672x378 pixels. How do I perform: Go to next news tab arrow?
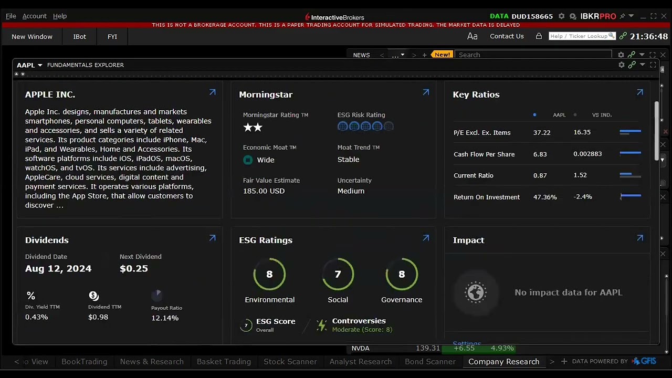(414, 55)
